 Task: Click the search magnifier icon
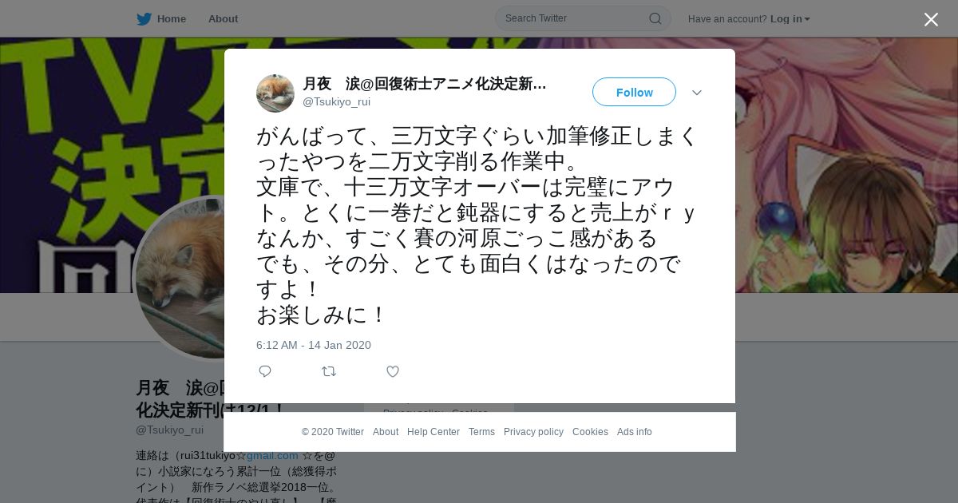point(655,18)
